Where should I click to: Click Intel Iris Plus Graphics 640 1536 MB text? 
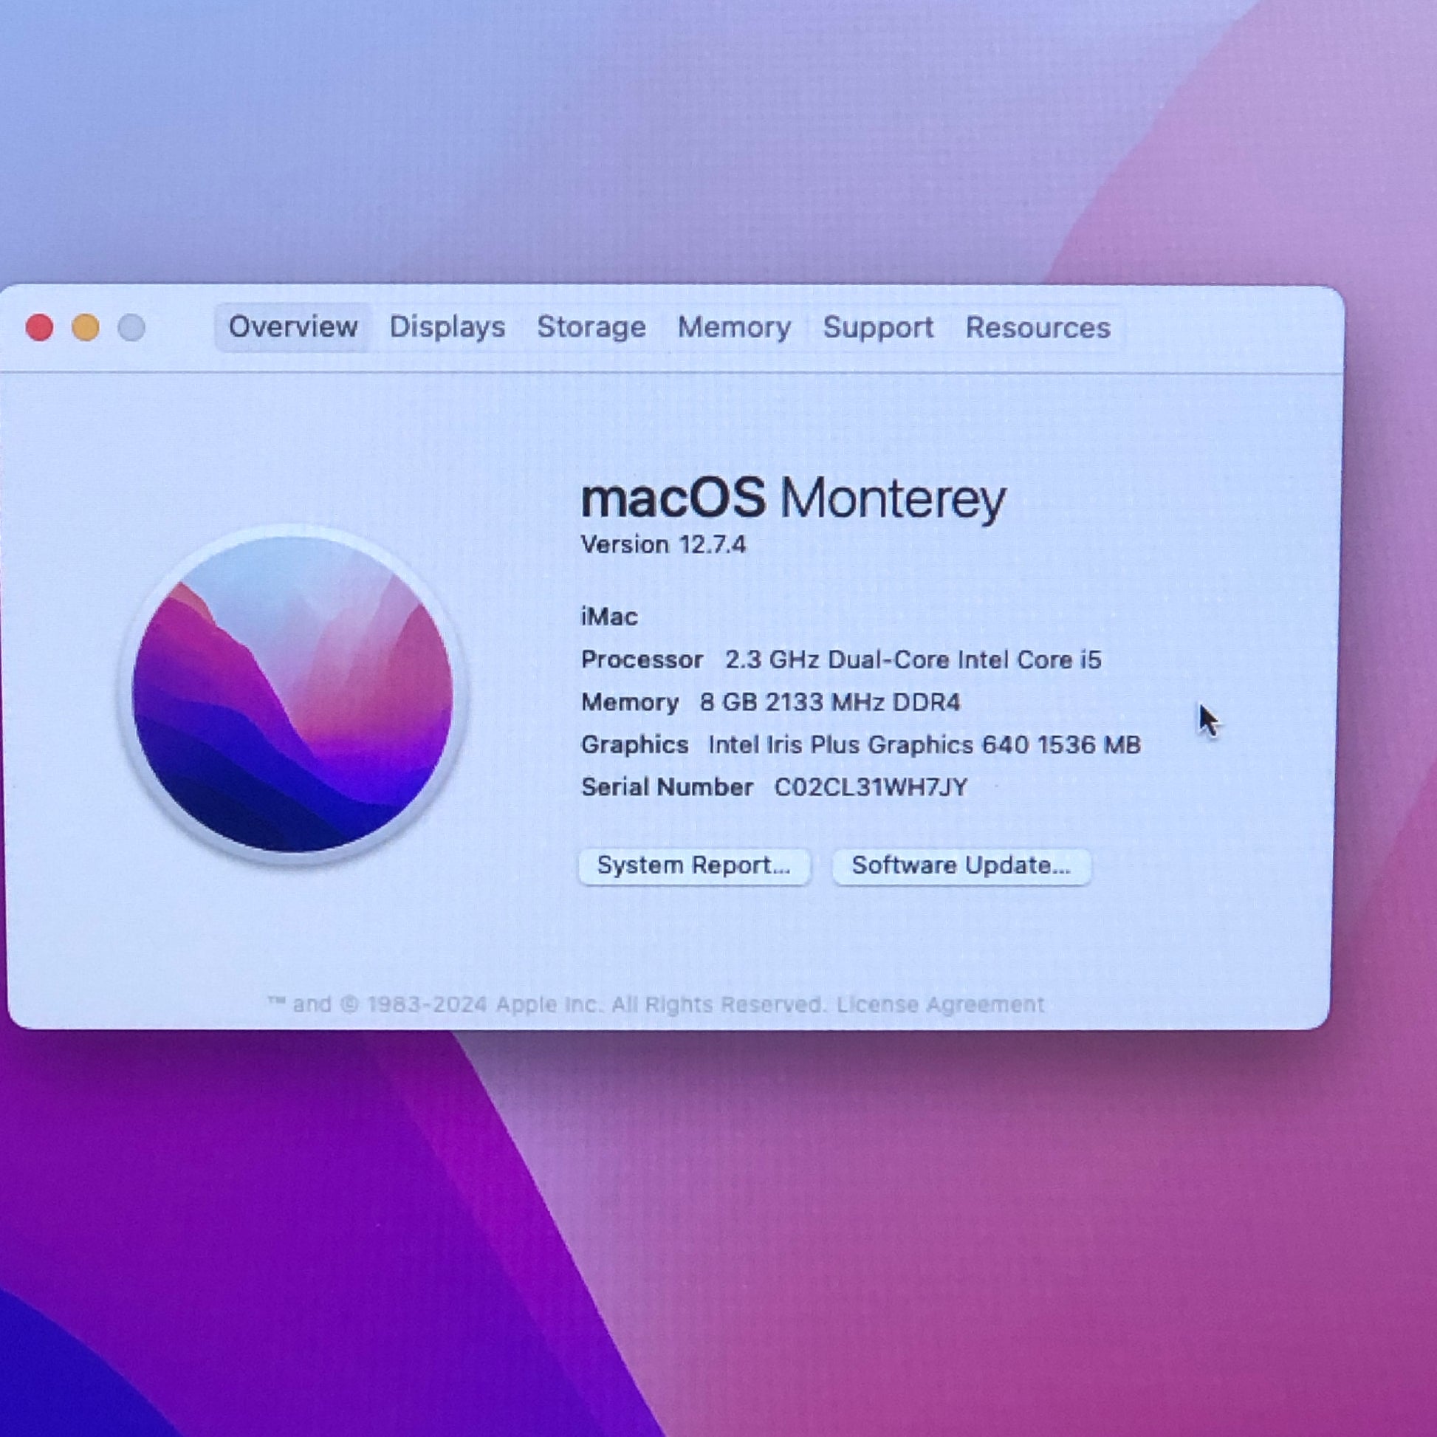pyautogui.click(x=924, y=744)
